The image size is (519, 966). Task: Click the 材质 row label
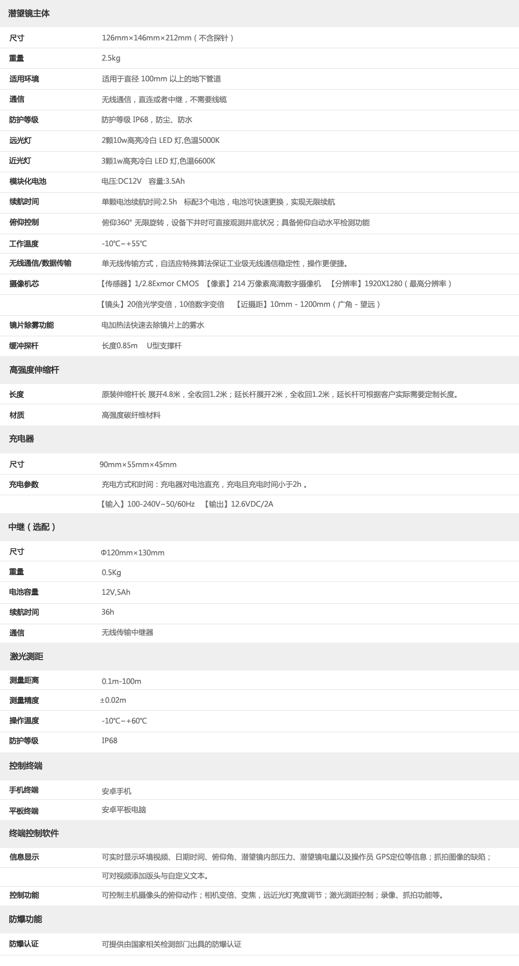(17, 415)
